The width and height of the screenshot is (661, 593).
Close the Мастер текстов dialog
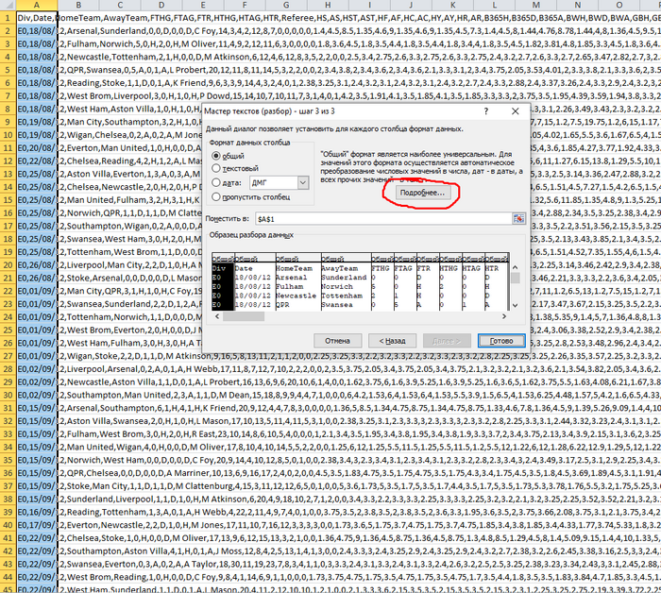click(x=516, y=111)
